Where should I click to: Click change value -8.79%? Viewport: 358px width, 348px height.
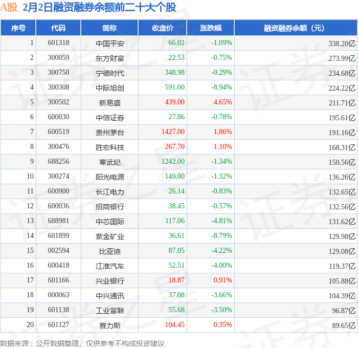click(221, 236)
